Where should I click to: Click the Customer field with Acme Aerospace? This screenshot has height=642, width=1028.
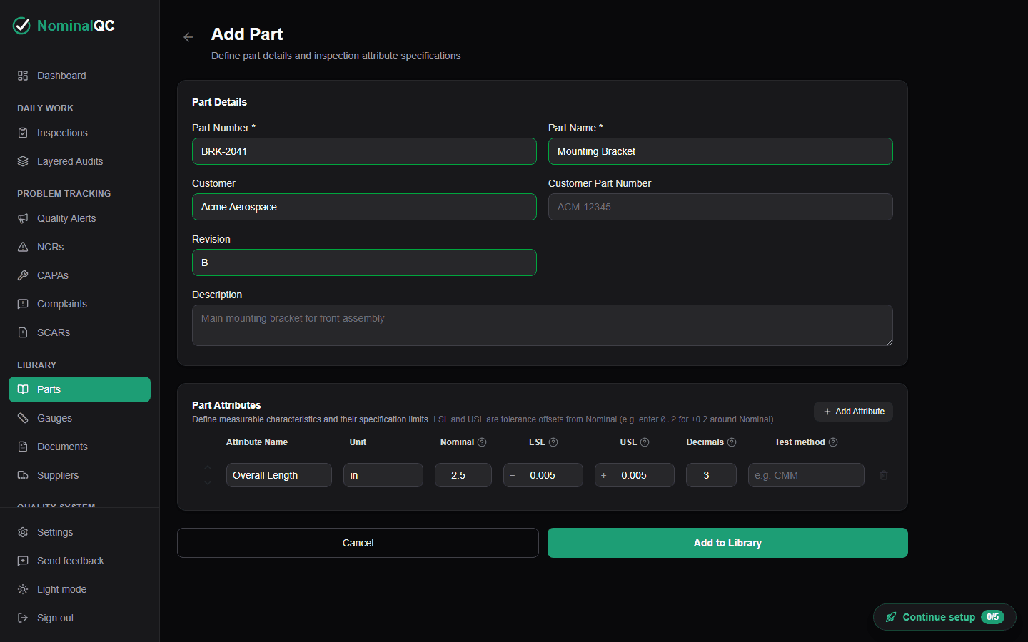pyautogui.click(x=364, y=207)
